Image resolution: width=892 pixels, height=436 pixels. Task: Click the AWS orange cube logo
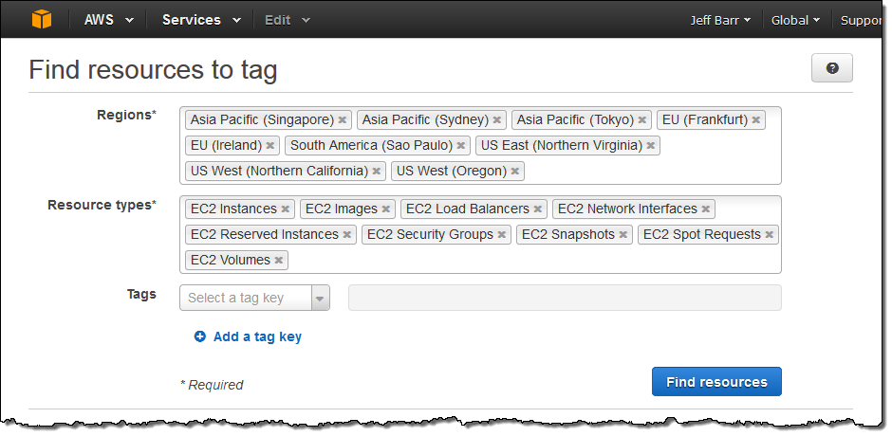(x=42, y=19)
